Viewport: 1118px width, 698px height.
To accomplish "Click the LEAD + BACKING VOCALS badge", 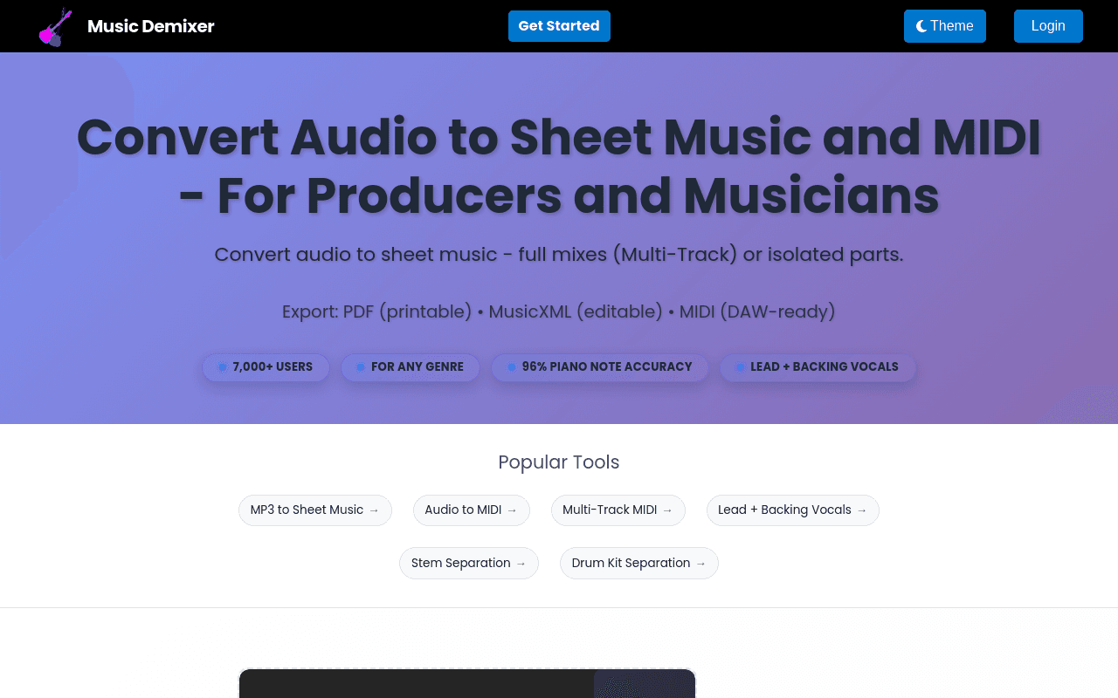I will [818, 367].
